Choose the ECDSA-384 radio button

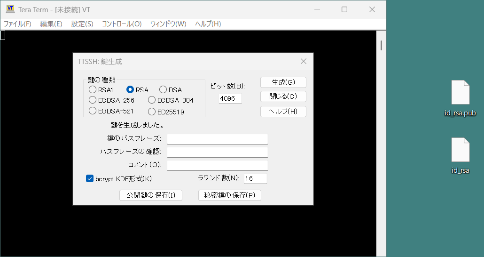point(152,100)
